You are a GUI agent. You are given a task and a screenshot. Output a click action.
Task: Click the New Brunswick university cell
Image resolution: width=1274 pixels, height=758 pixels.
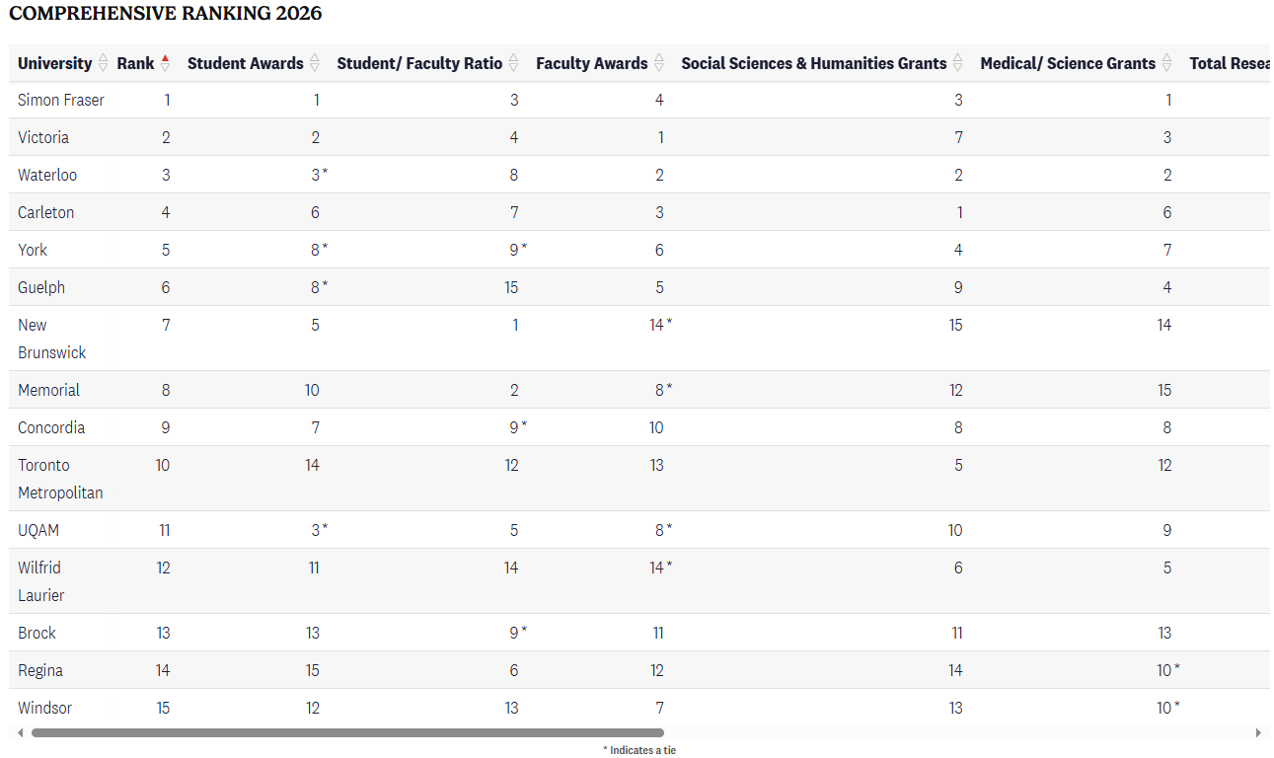(x=51, y=339)
